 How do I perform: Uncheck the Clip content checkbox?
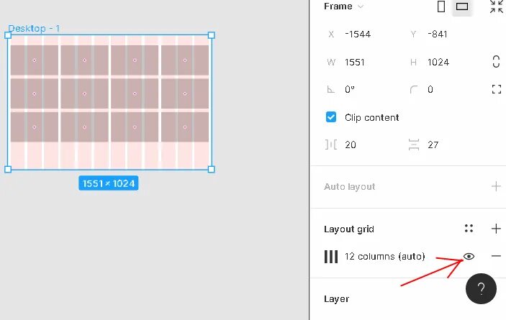click(x=331, y=117)
